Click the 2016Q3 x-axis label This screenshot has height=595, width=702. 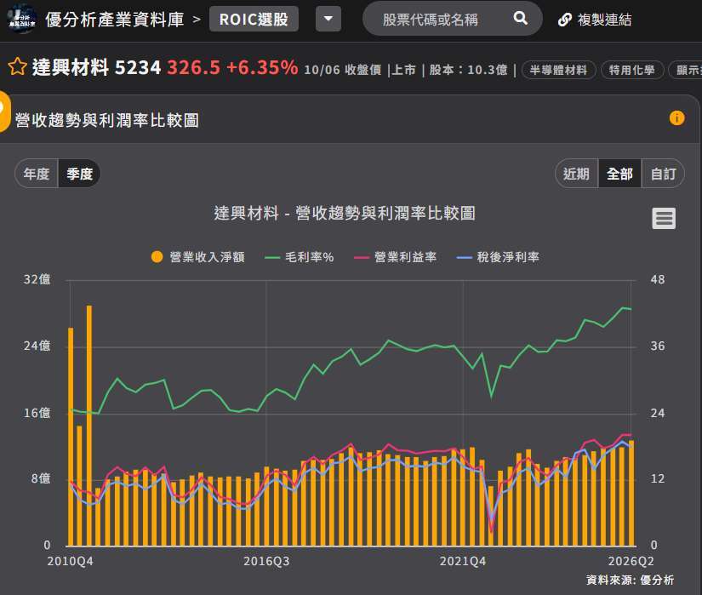[266, 561]
